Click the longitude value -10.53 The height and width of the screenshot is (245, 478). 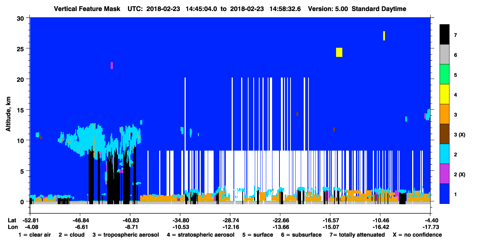point(180,227)
